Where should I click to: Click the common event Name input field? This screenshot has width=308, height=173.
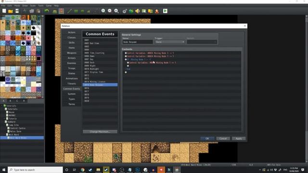click(138, 42)
